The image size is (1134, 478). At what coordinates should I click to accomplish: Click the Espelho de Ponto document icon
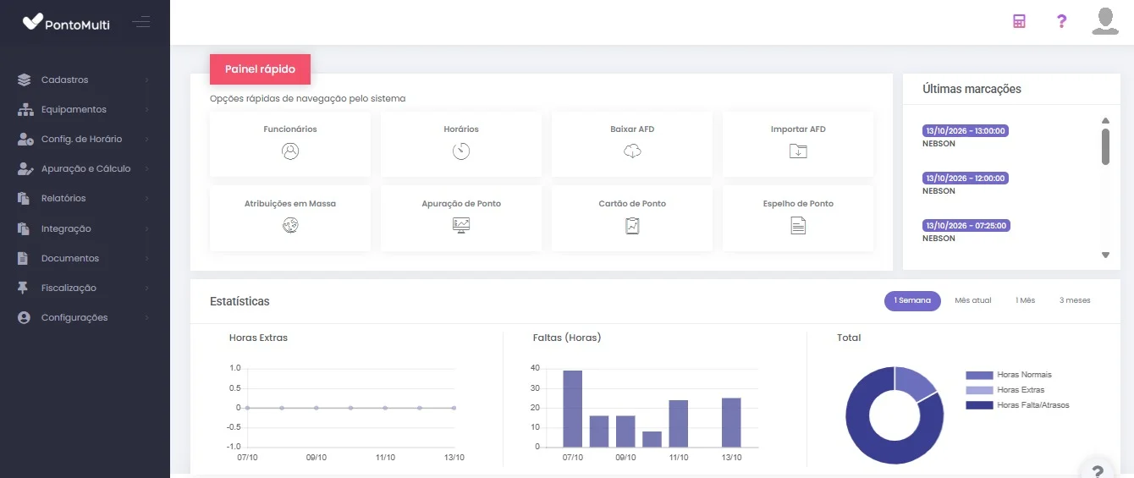click(x=798, y=226)
